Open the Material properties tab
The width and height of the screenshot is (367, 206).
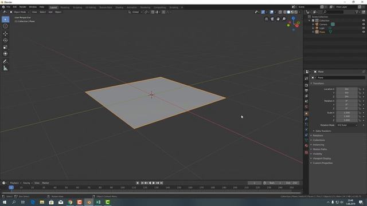(x=306, y=145)
